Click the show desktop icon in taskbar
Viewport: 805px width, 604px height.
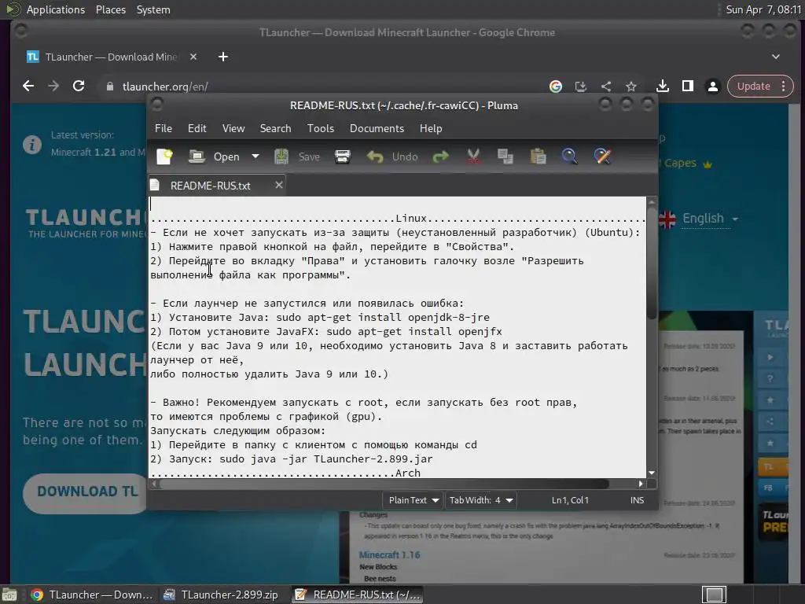pos(9,595)
